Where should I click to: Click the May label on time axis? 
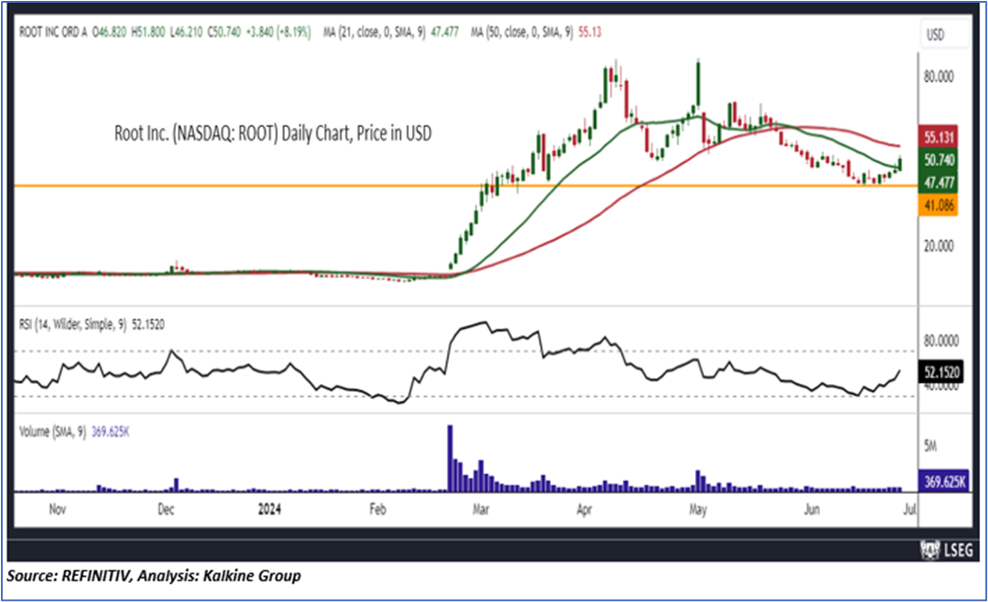pos(698,509)
